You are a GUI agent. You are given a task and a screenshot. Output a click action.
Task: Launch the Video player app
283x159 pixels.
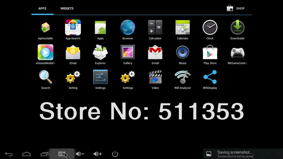pos(155,77)
